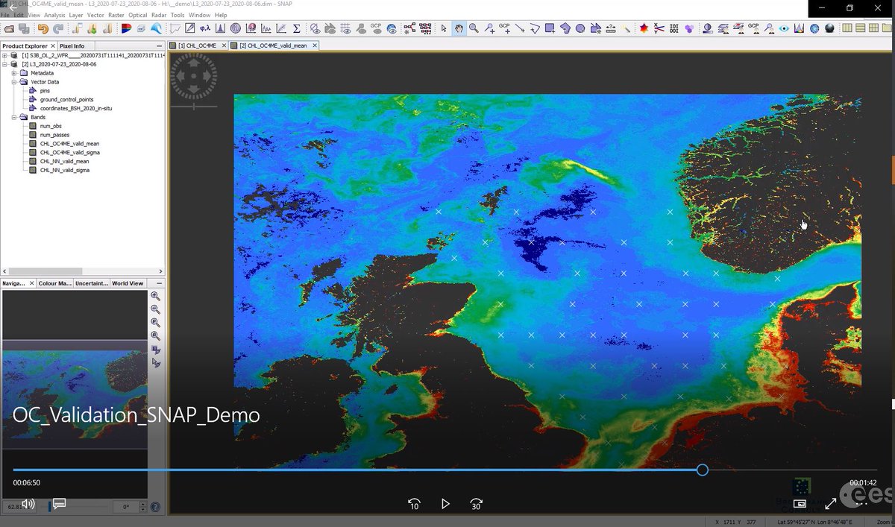895x527 pixels.
Task: Select the Draw Ellipse tool
Action: (580, 28)
